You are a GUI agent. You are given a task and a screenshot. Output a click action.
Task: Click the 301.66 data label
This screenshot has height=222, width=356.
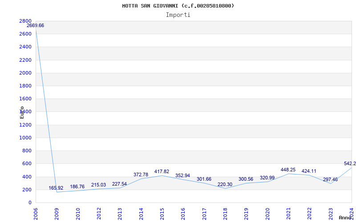[x=204, y=179]
